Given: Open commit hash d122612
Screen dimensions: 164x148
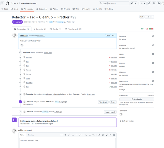Looking at the screenshot, I should click(114, 74).
